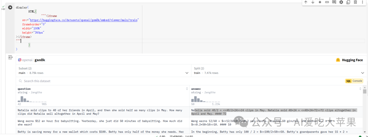Select the Natalia sold clips question cell

point(103,112)
